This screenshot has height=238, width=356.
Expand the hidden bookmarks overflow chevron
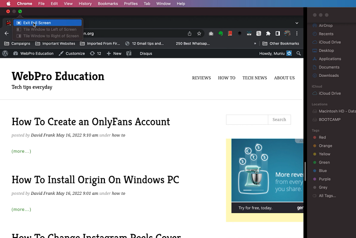255,44
